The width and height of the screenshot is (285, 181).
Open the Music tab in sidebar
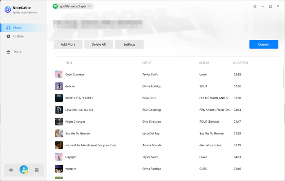pyautogui.click(x=18, y=28)
